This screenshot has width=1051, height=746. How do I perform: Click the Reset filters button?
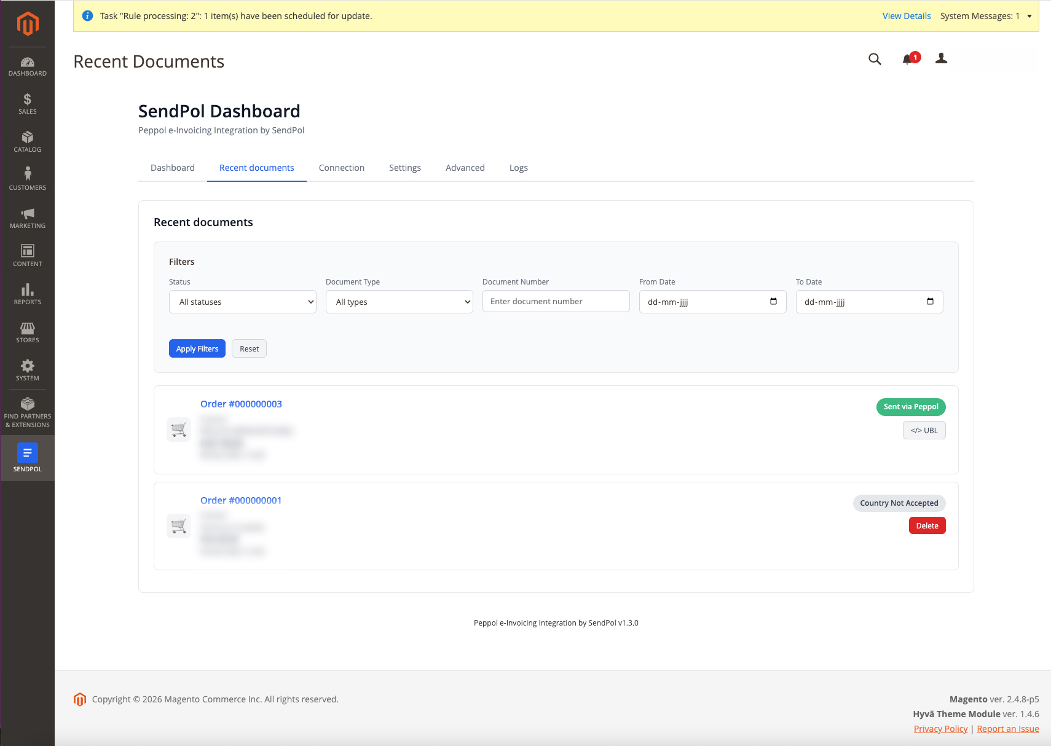pos(249,348)
